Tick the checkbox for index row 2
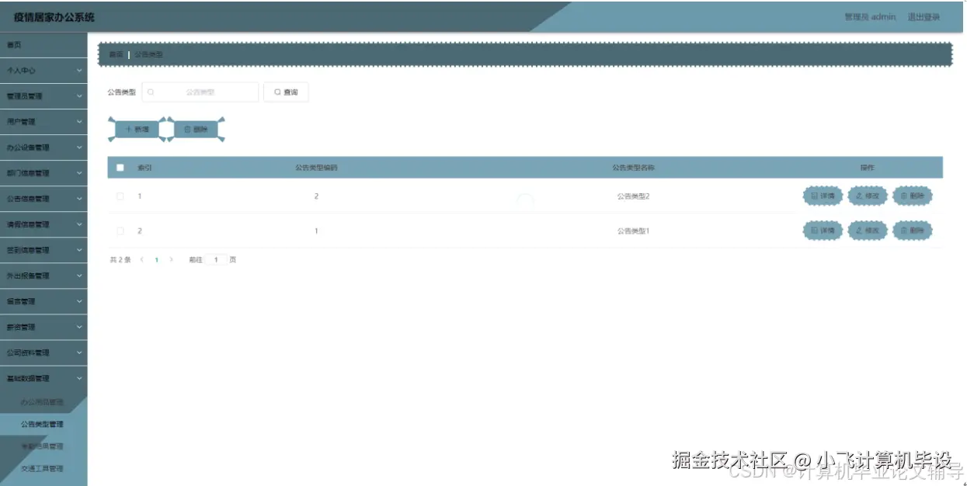967x486 pixels. point(120,231)
